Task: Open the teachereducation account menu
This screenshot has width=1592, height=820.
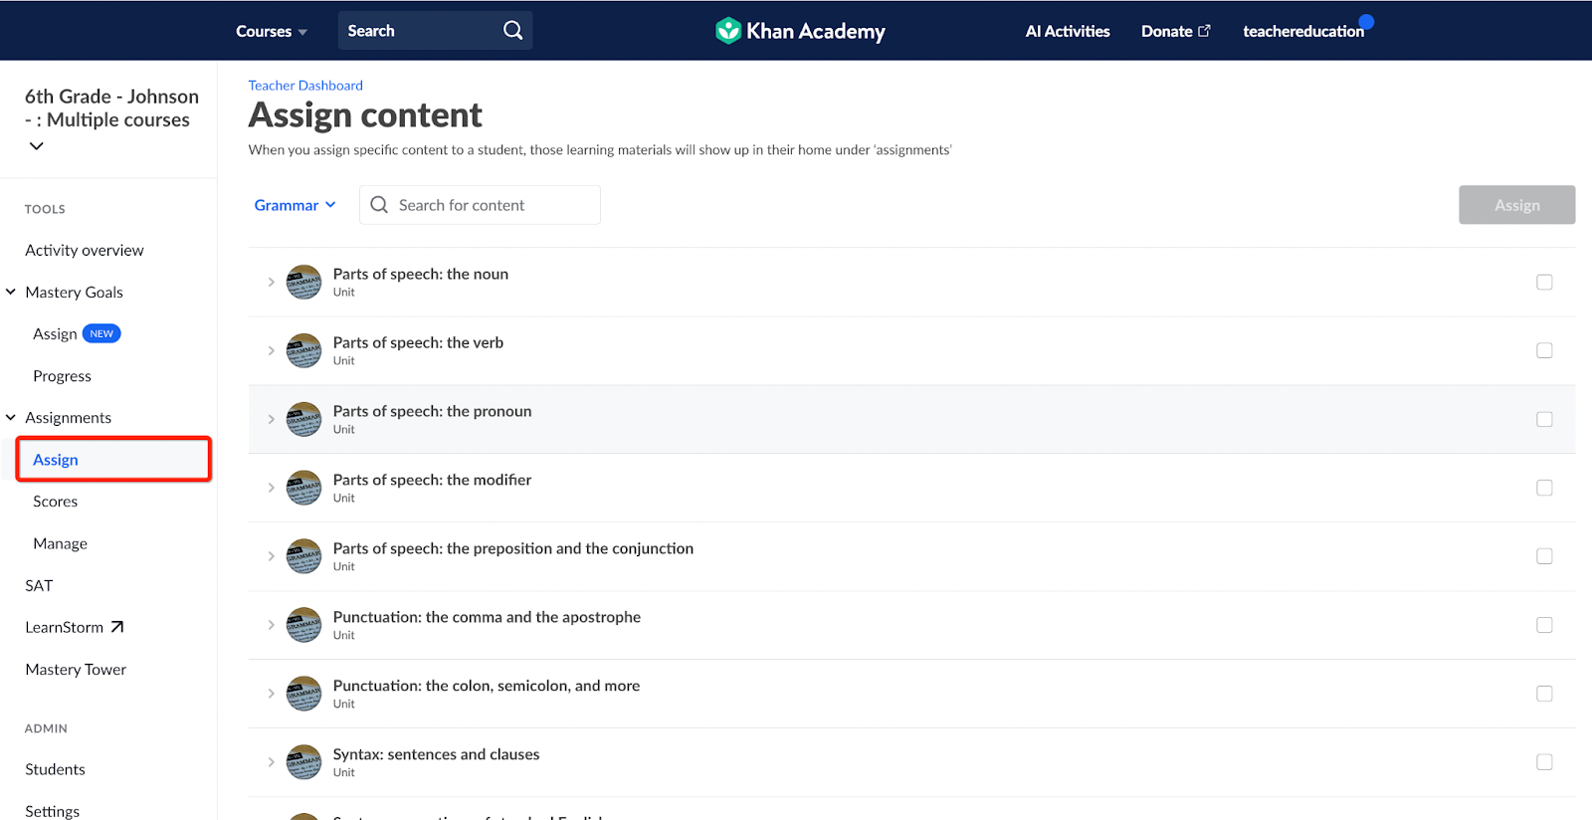Action: coord(1303,31)
